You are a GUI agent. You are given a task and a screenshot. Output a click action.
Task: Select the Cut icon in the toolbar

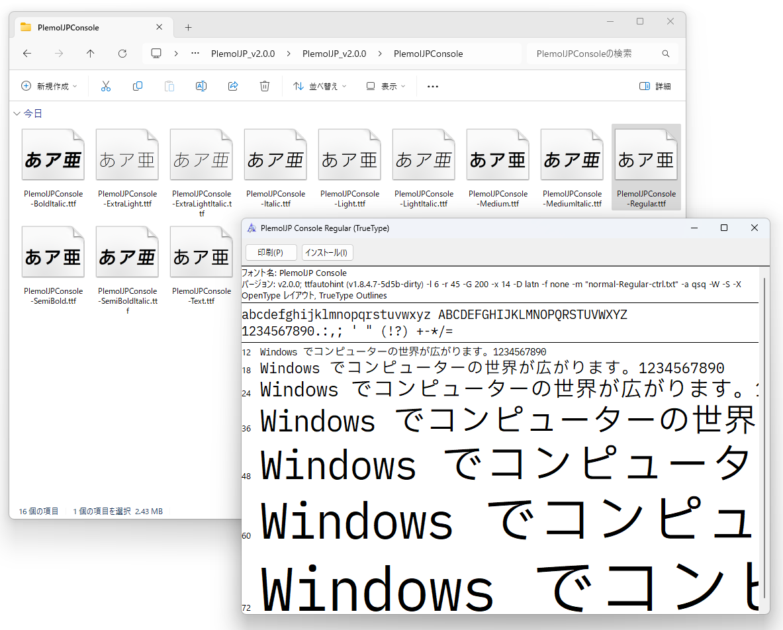[106, 85]
